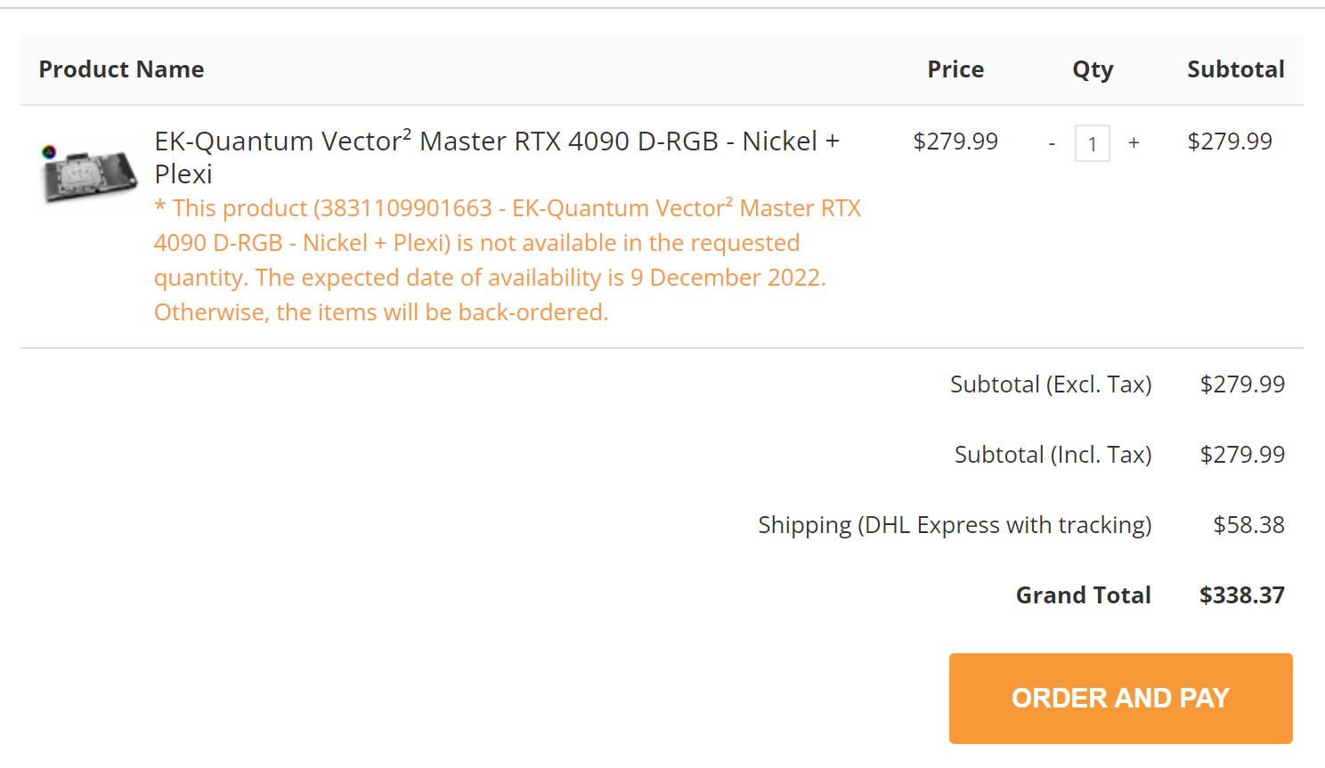The width and height of the screenshot is (1325, 768).
Task: Click the $58.38 shipping cost
Action: 1248,525
